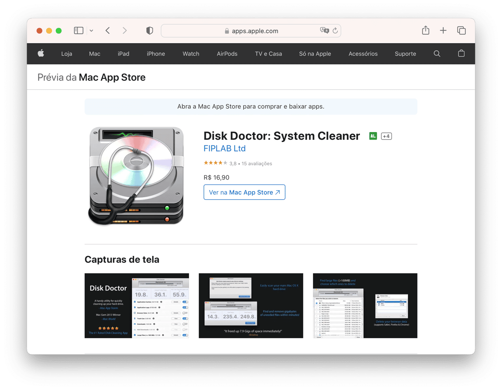502x390 pixels.
Task: Open the iPhone menu item
Action: click(x=156, y=54)
